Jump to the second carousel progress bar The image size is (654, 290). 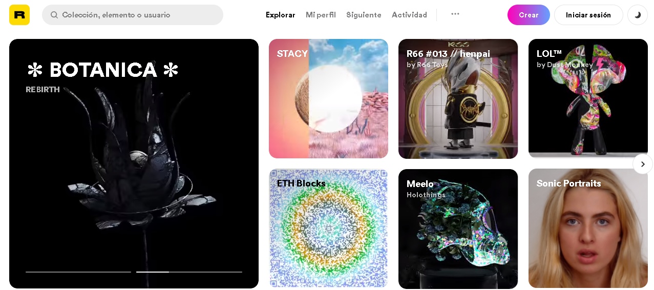(x=189, y=272)
